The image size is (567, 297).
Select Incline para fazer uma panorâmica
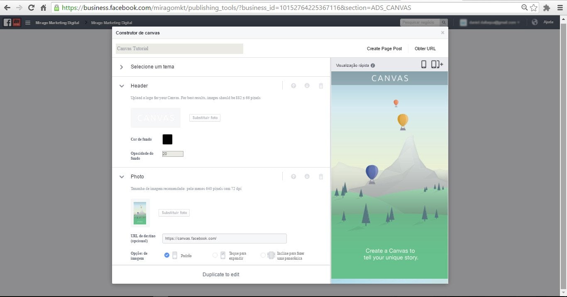263,255
